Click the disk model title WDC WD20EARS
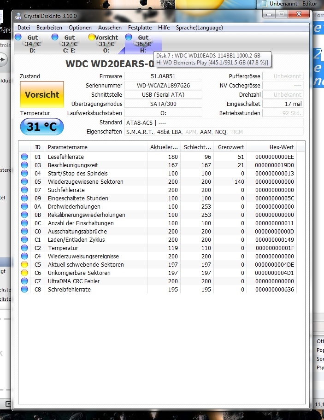Viewport: 324px width, 420px height. (x=110, y=64)
